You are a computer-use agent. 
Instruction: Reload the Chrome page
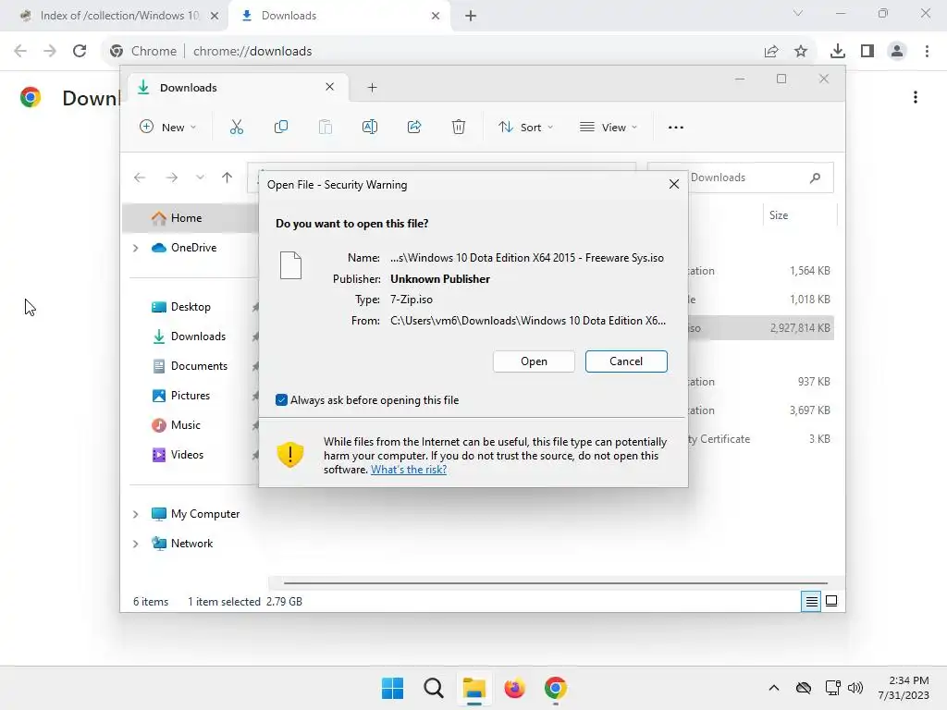(80, 51)
